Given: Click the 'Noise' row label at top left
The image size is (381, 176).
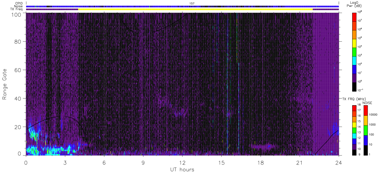Looking at the screenshot, I should coord(18,6).
